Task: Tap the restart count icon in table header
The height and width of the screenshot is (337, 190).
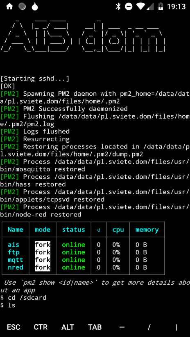Action: (x=99, y=230)
